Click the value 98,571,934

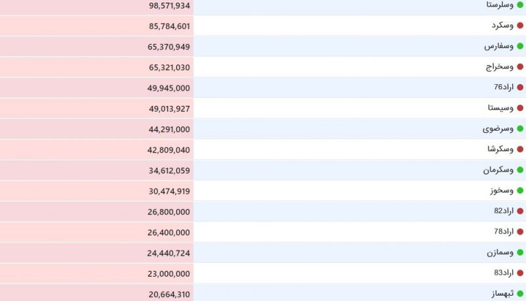(170, 6)
